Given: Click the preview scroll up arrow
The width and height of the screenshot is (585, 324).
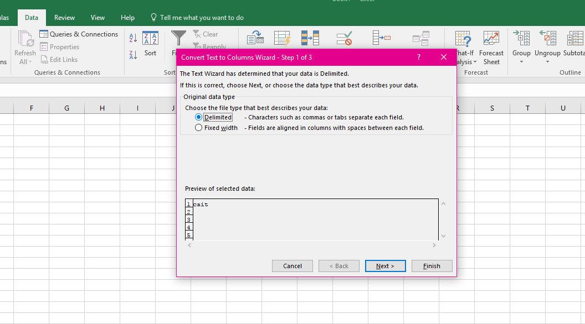Looking at the screenshot, I should (x=444, y=203).
